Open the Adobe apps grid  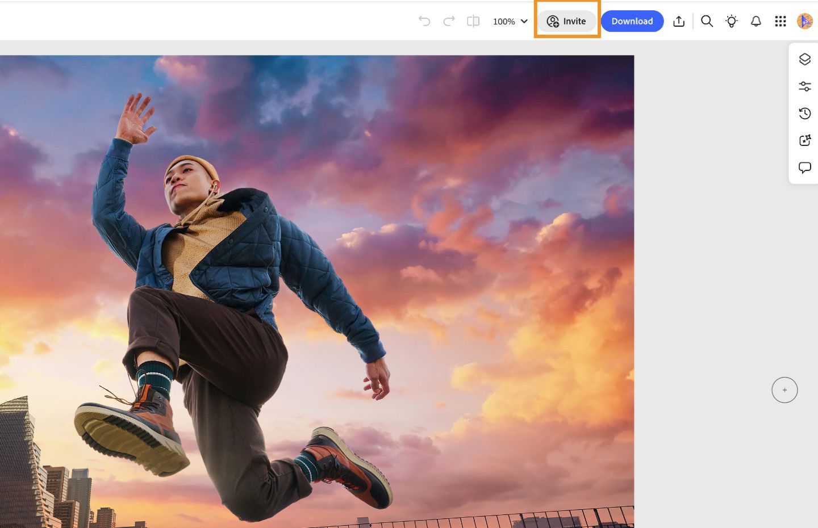pyautogui.click(x=780, y=21)
